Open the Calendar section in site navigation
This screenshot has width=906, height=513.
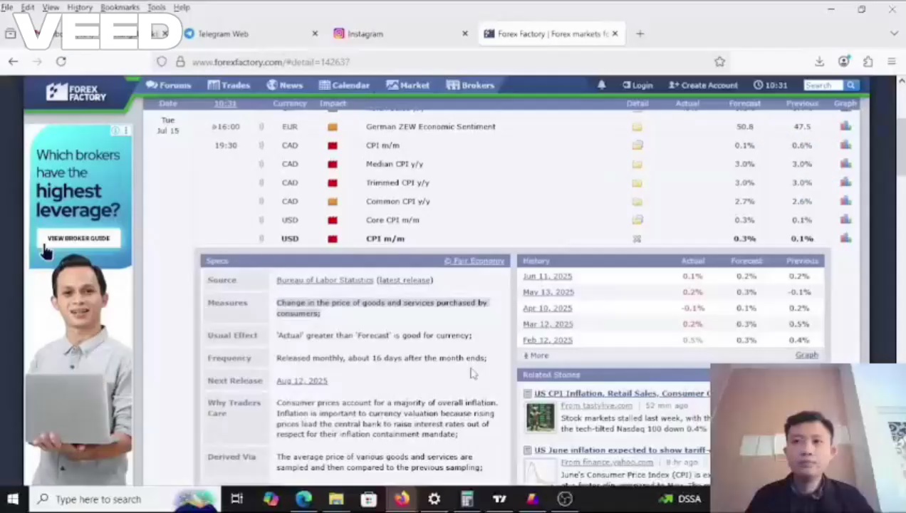[344, 85]
